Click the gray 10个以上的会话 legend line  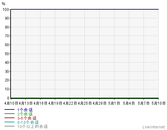(9, 126)
